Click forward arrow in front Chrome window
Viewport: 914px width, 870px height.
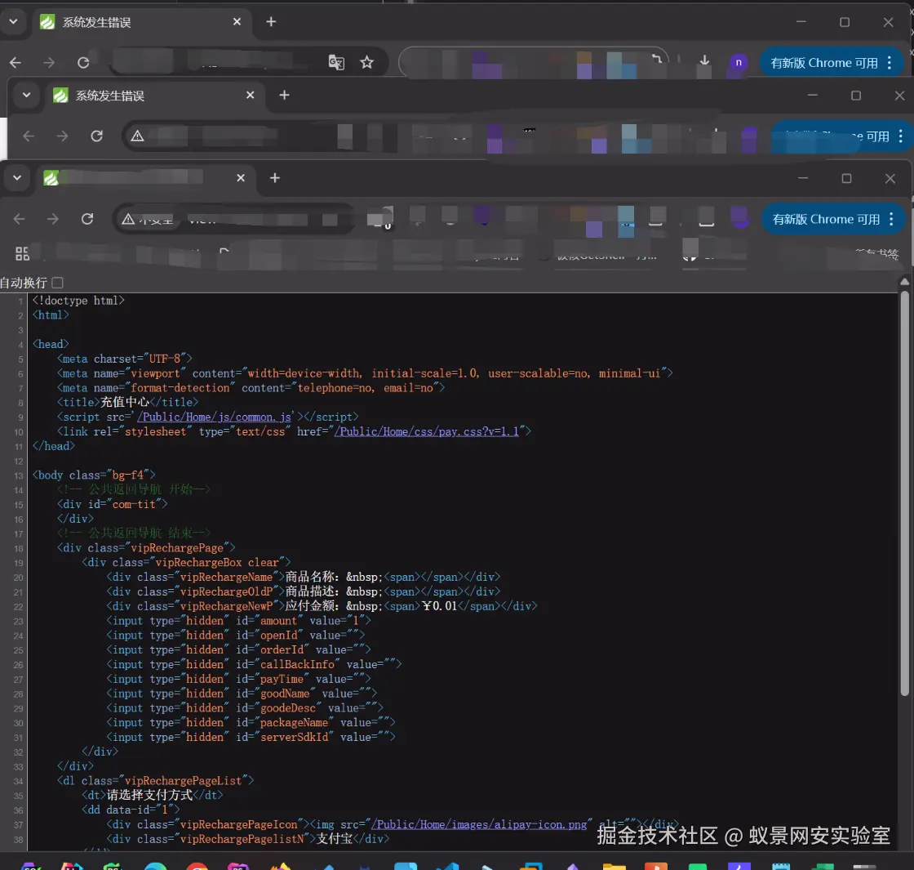(53, 219)
